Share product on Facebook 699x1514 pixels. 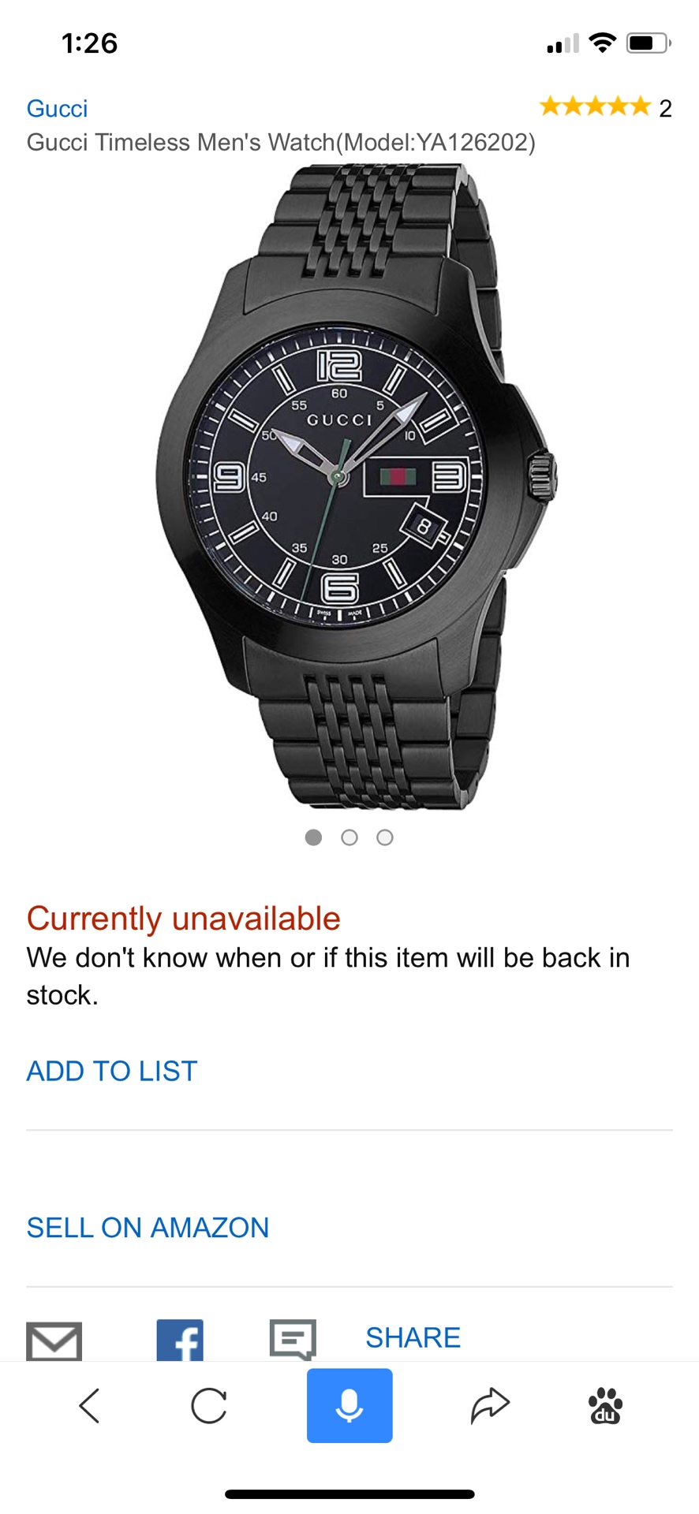point(180,1341)
